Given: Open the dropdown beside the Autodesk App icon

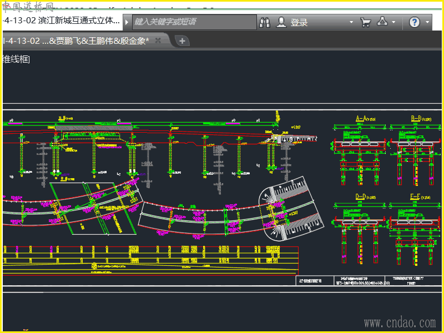Looking at the screenshot, I should [x=393, y=23].
